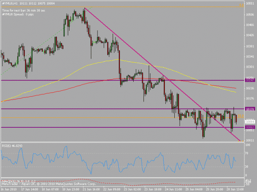Click the '17 Jun 14:00' time label
Image resolution: width=257 pixels, height=192 pixels.
[x=30, y=189]
